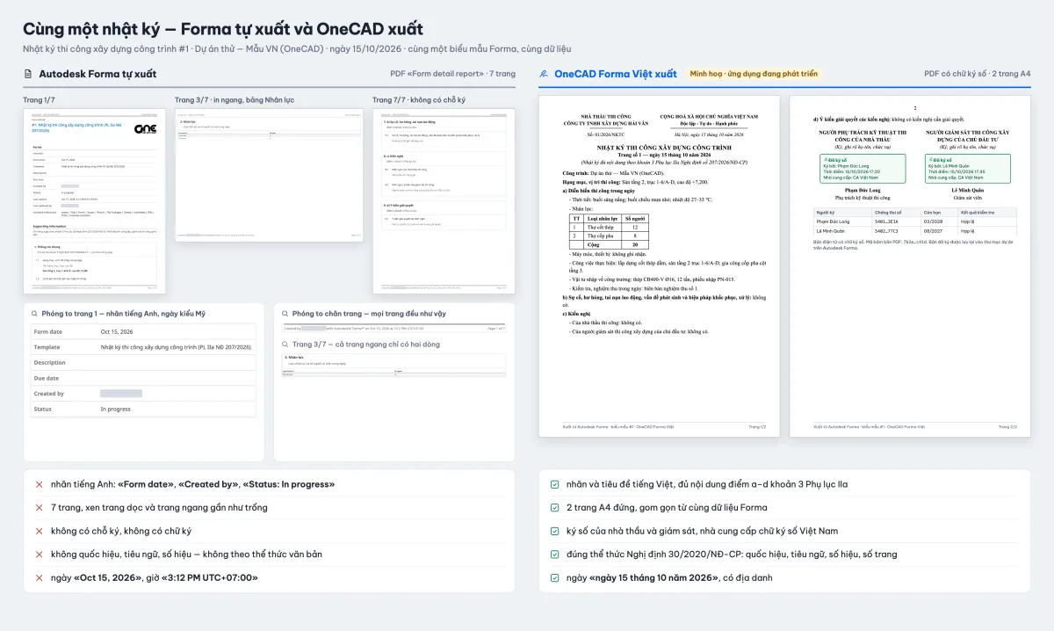Image resolution: width=1054 pixels, height=631 pixels.
Task: Click the Description row in zoomed table
Action: (x=143, y=362)
